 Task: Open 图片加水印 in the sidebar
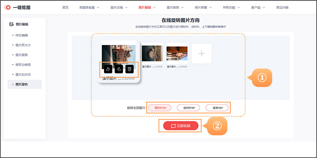[x=23, y=74]
